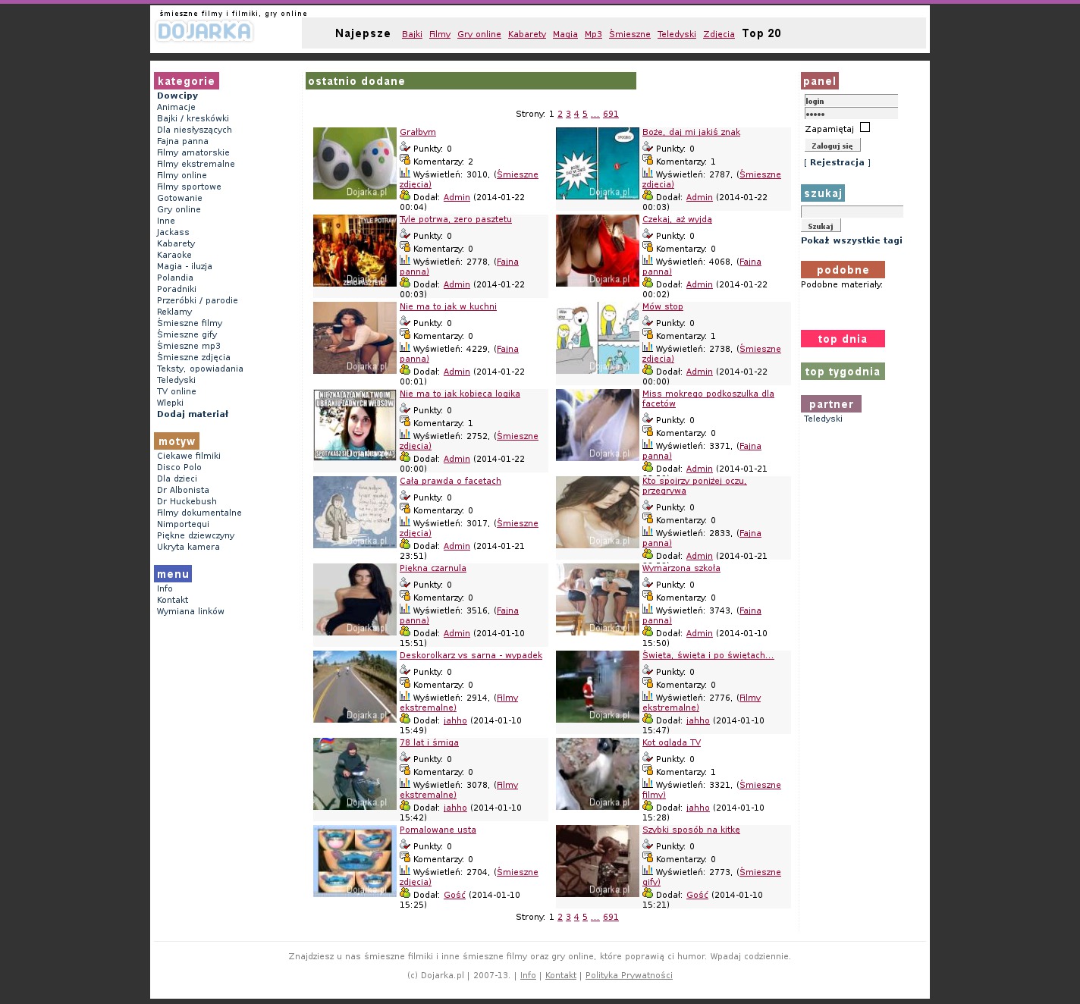This screenshot has width=1080, height=1004.
Task: Open 'Wymiana linków' in the menu
Action: click(x=190, y=611)
